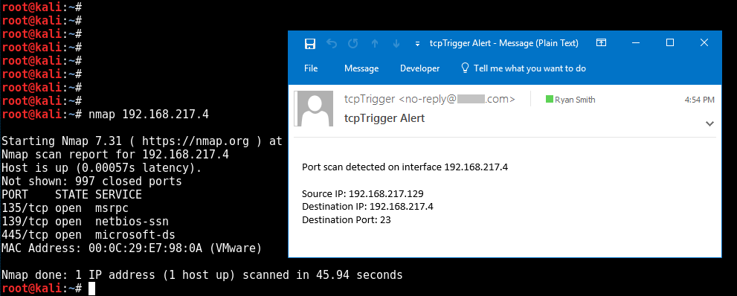Click the Undo arrow in title bar

point(332,43)
